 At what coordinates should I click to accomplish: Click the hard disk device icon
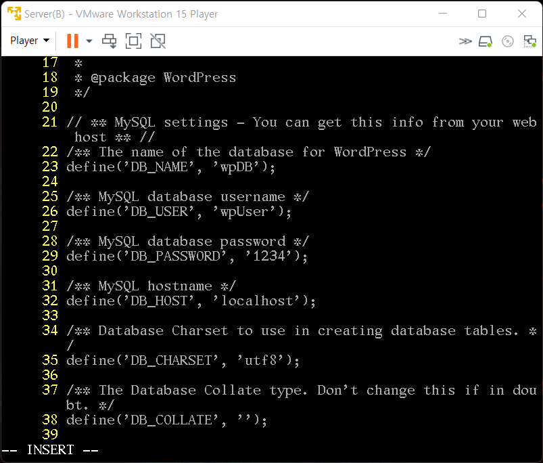click(486, 41)
